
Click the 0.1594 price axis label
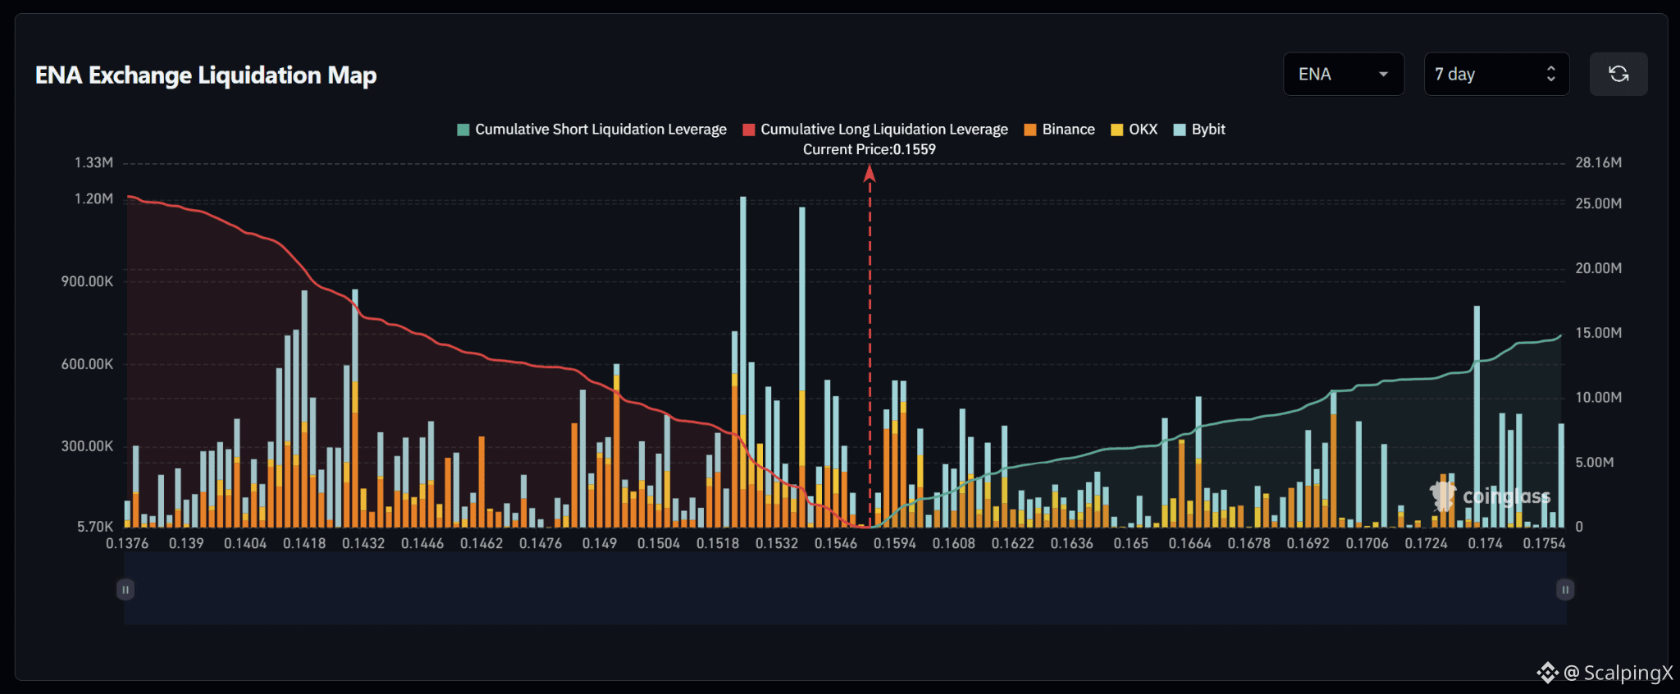[895, 543]
